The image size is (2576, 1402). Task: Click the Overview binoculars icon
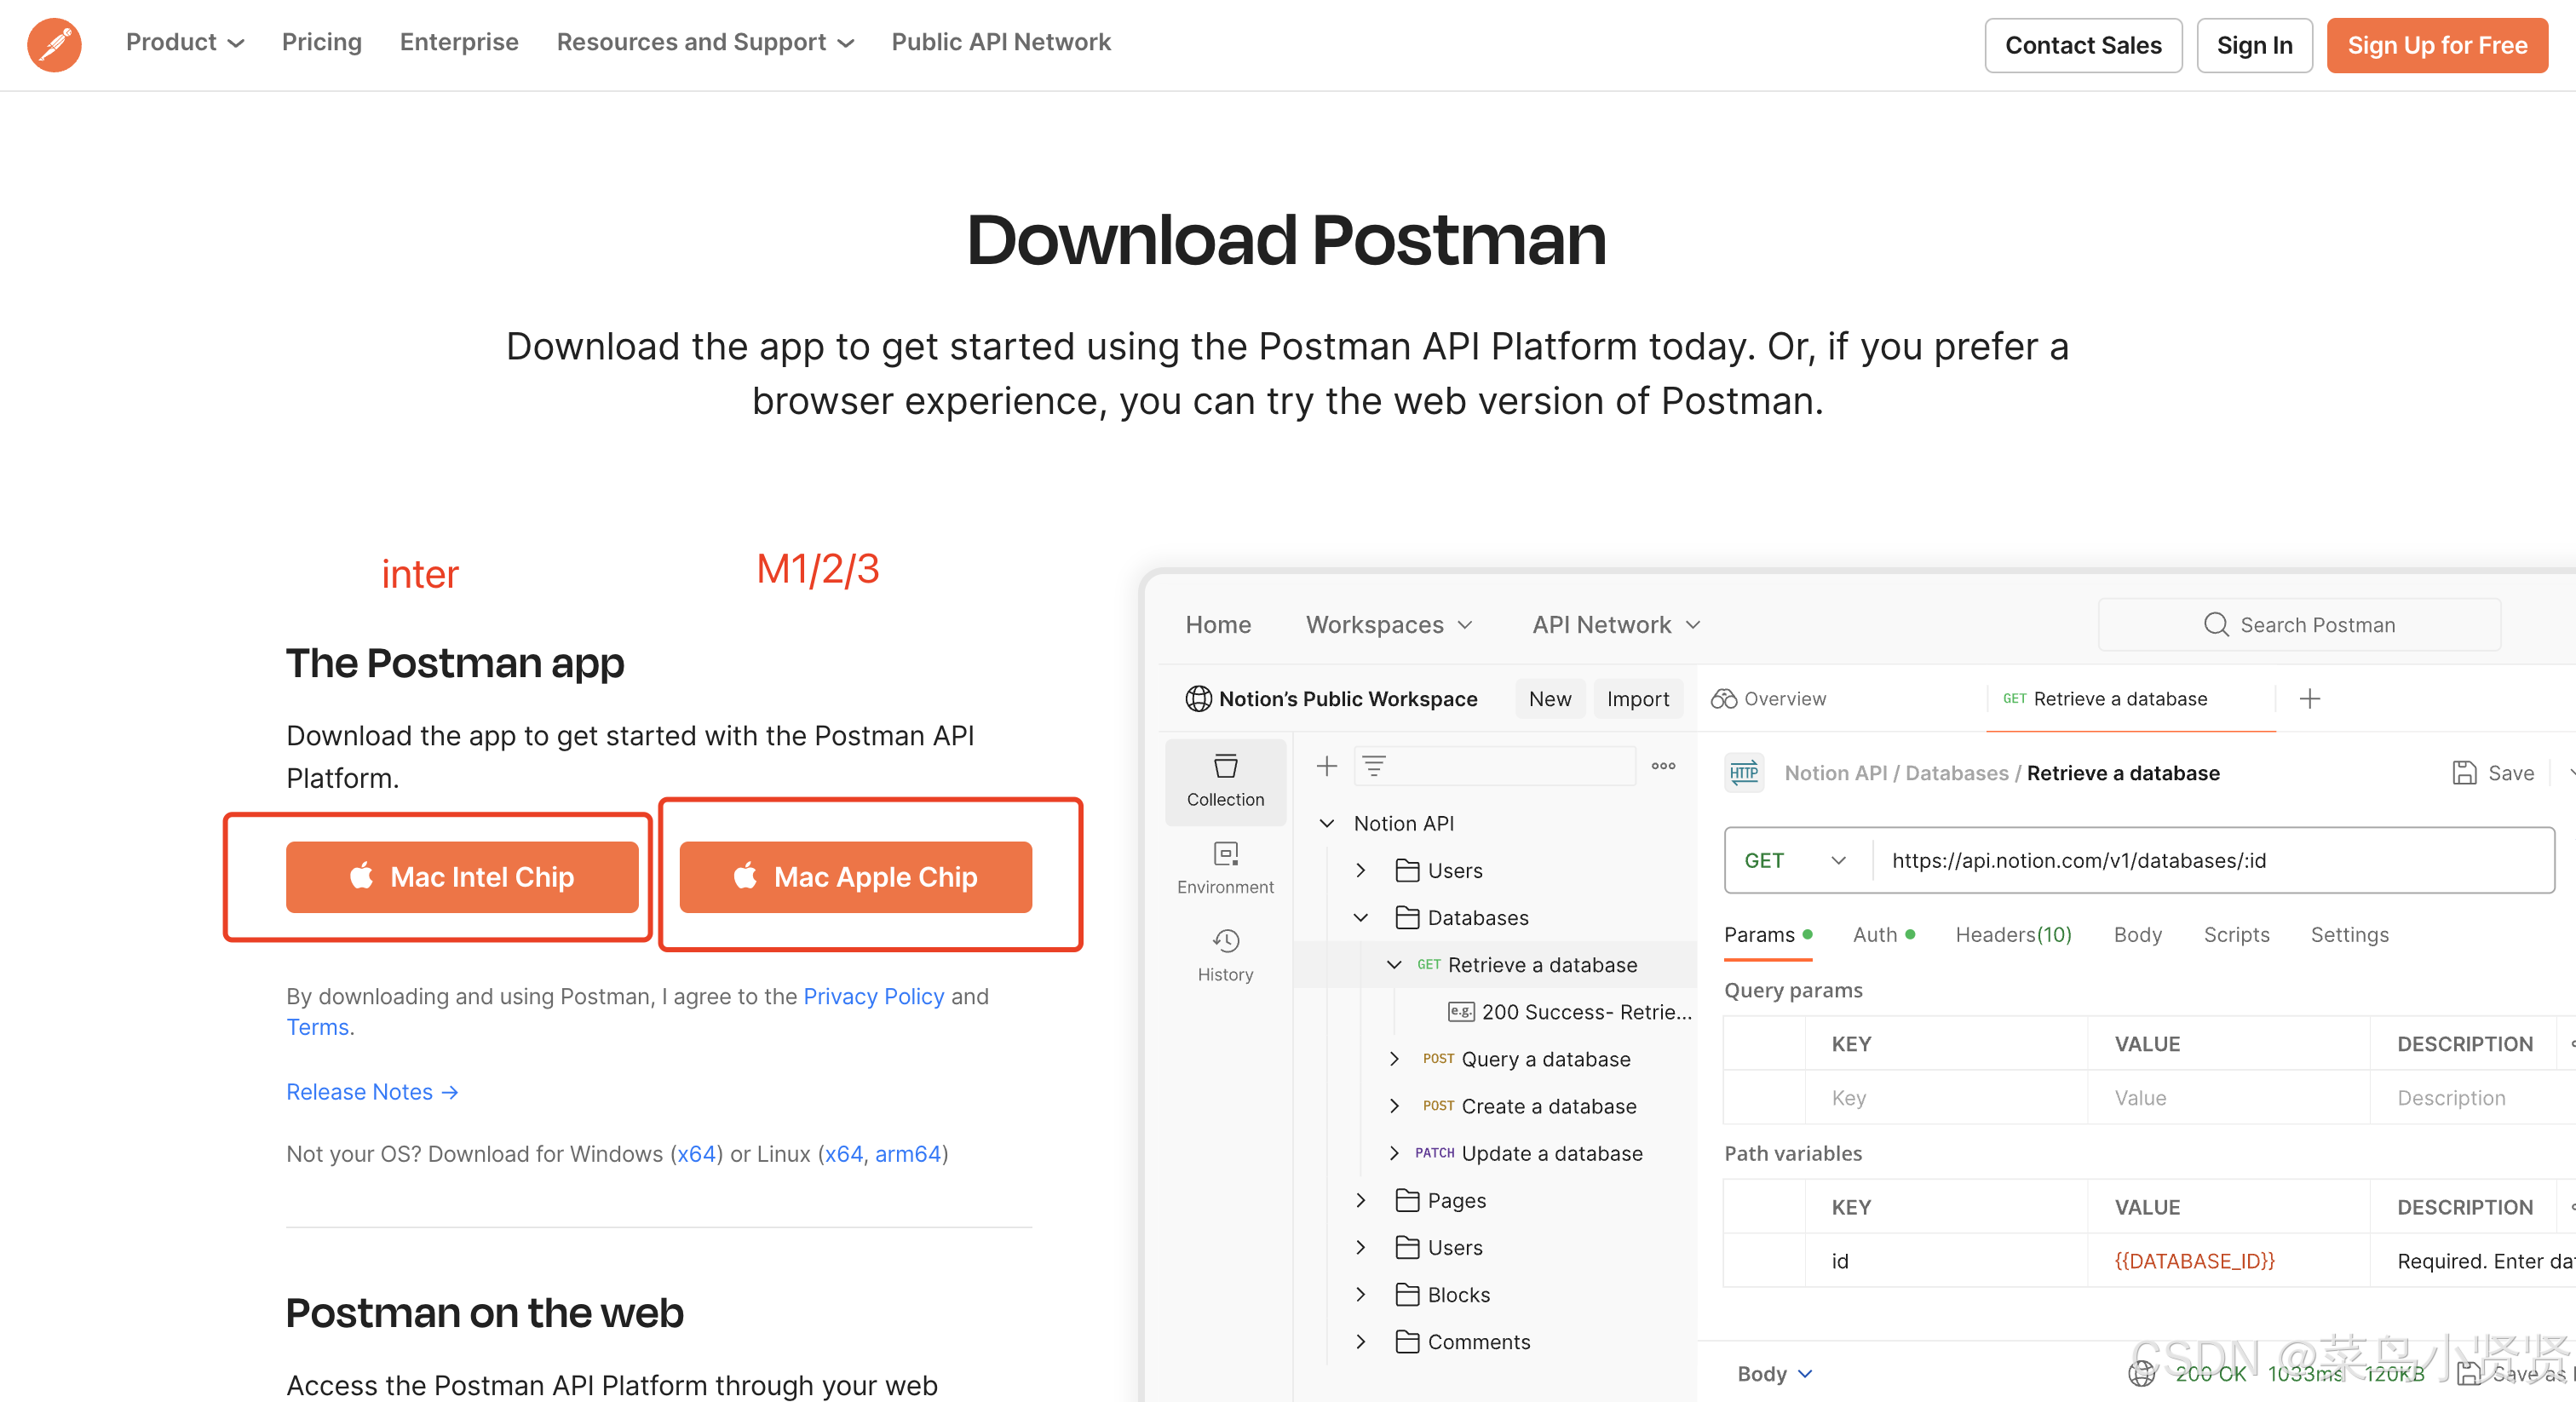point(1724,699)
